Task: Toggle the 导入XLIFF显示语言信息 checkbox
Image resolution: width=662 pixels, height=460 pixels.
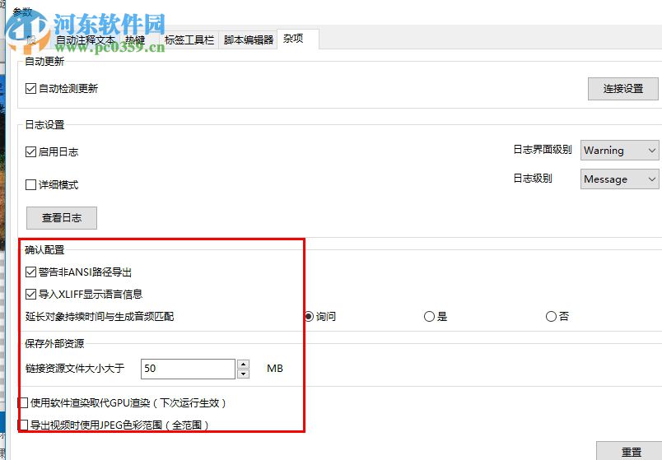Action: [30, 294]
